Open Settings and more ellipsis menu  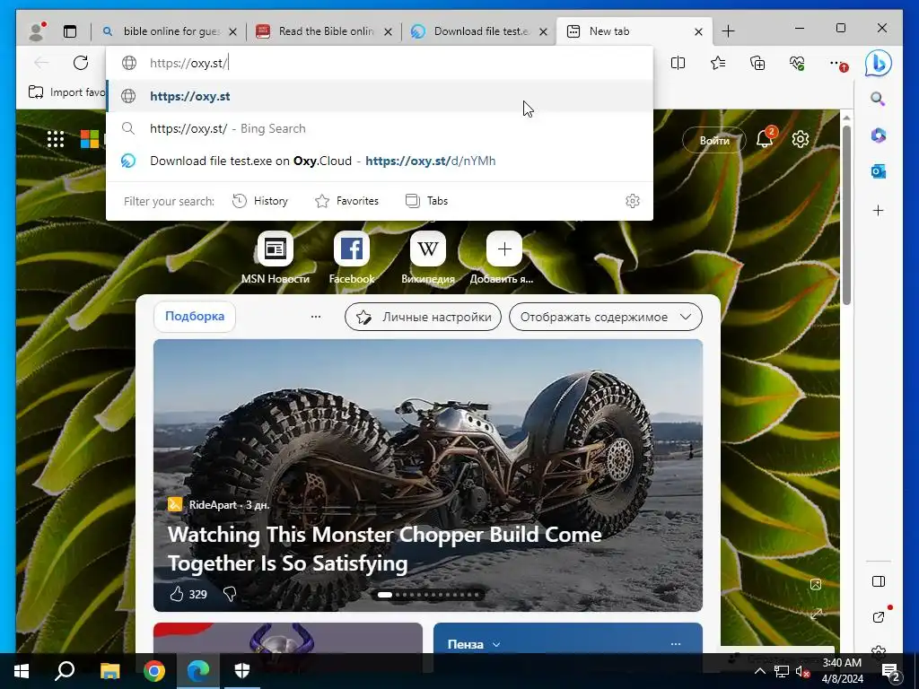(837, 64)
